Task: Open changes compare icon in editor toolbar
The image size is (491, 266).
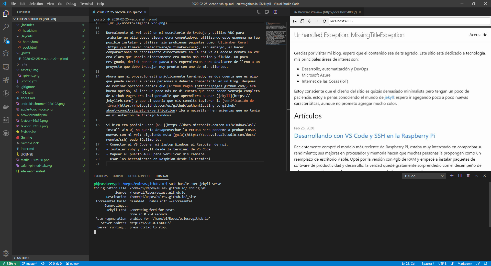Action: 259,12
